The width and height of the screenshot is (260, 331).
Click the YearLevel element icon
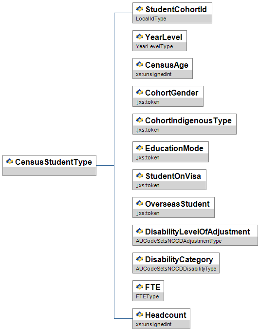click(x=140, y=37)
